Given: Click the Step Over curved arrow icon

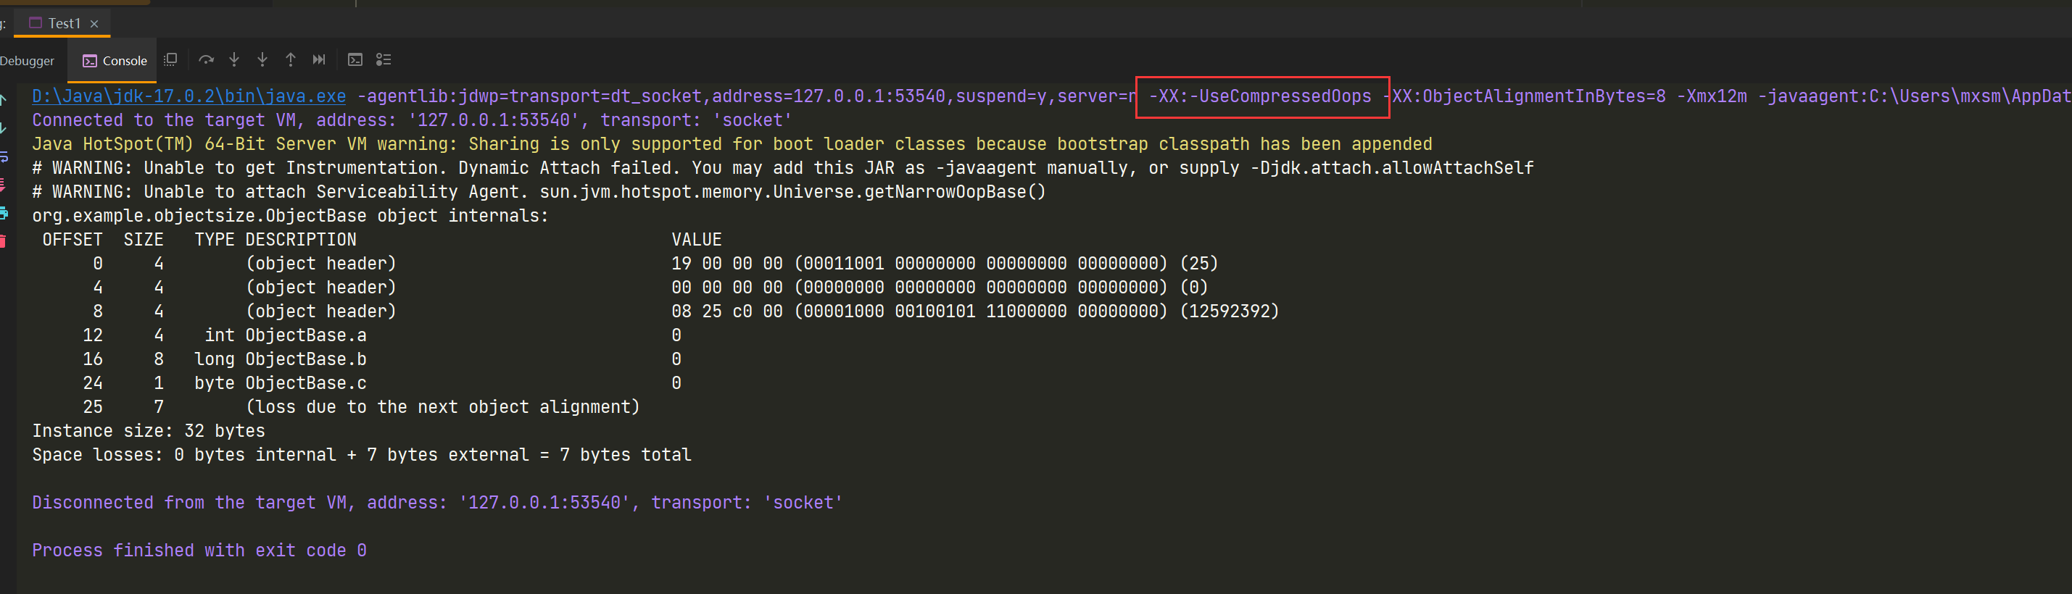Looking at the screenshot, I should 206,59.
